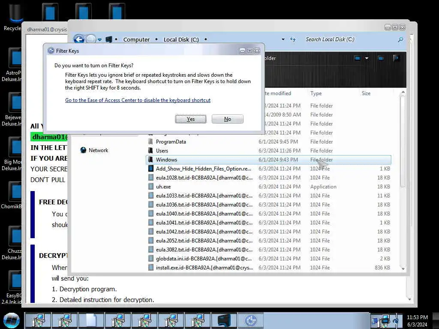Select uh.exe application file
The width and height of the screenshot is (439, 329).
[x=268, y=187]
